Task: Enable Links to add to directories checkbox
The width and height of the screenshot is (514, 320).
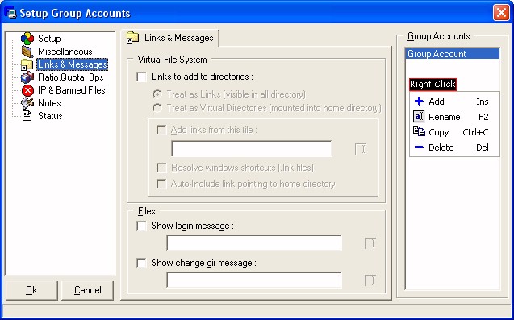Action: pos(141,77)
